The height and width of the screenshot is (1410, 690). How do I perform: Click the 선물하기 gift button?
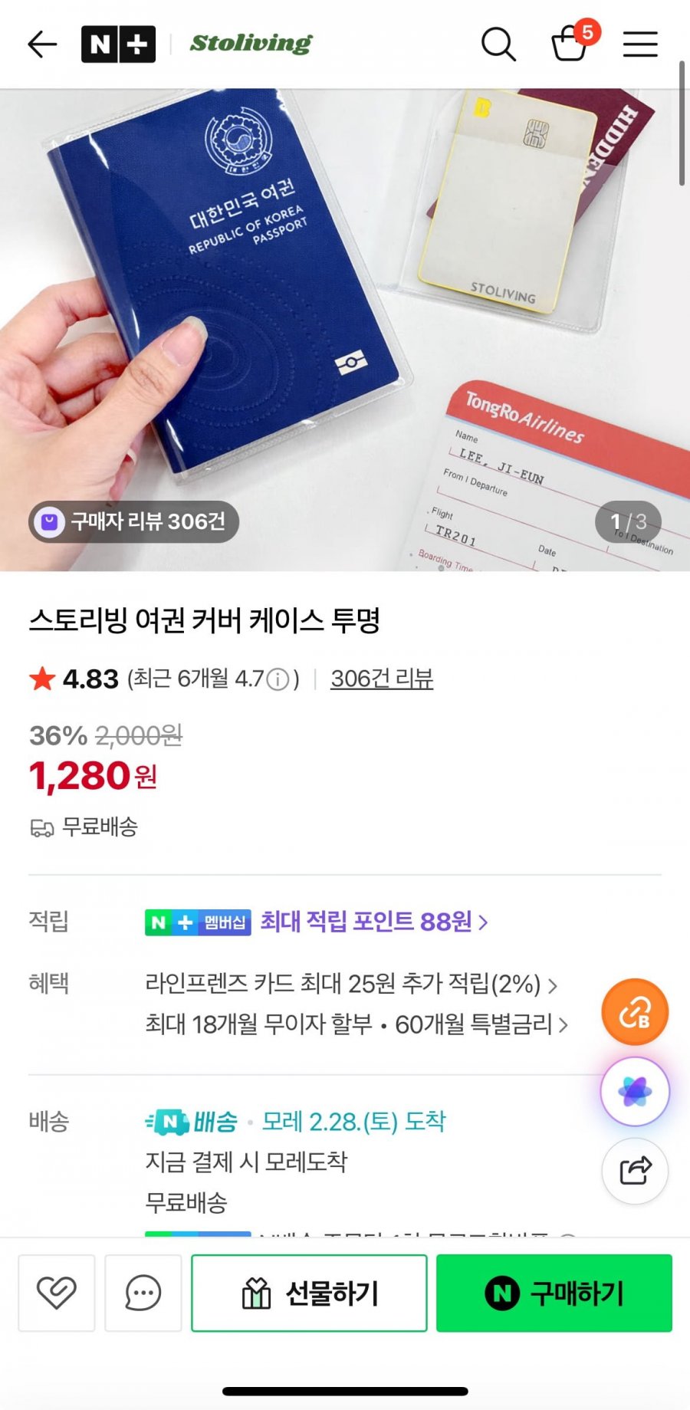[x=309, y=1293]
